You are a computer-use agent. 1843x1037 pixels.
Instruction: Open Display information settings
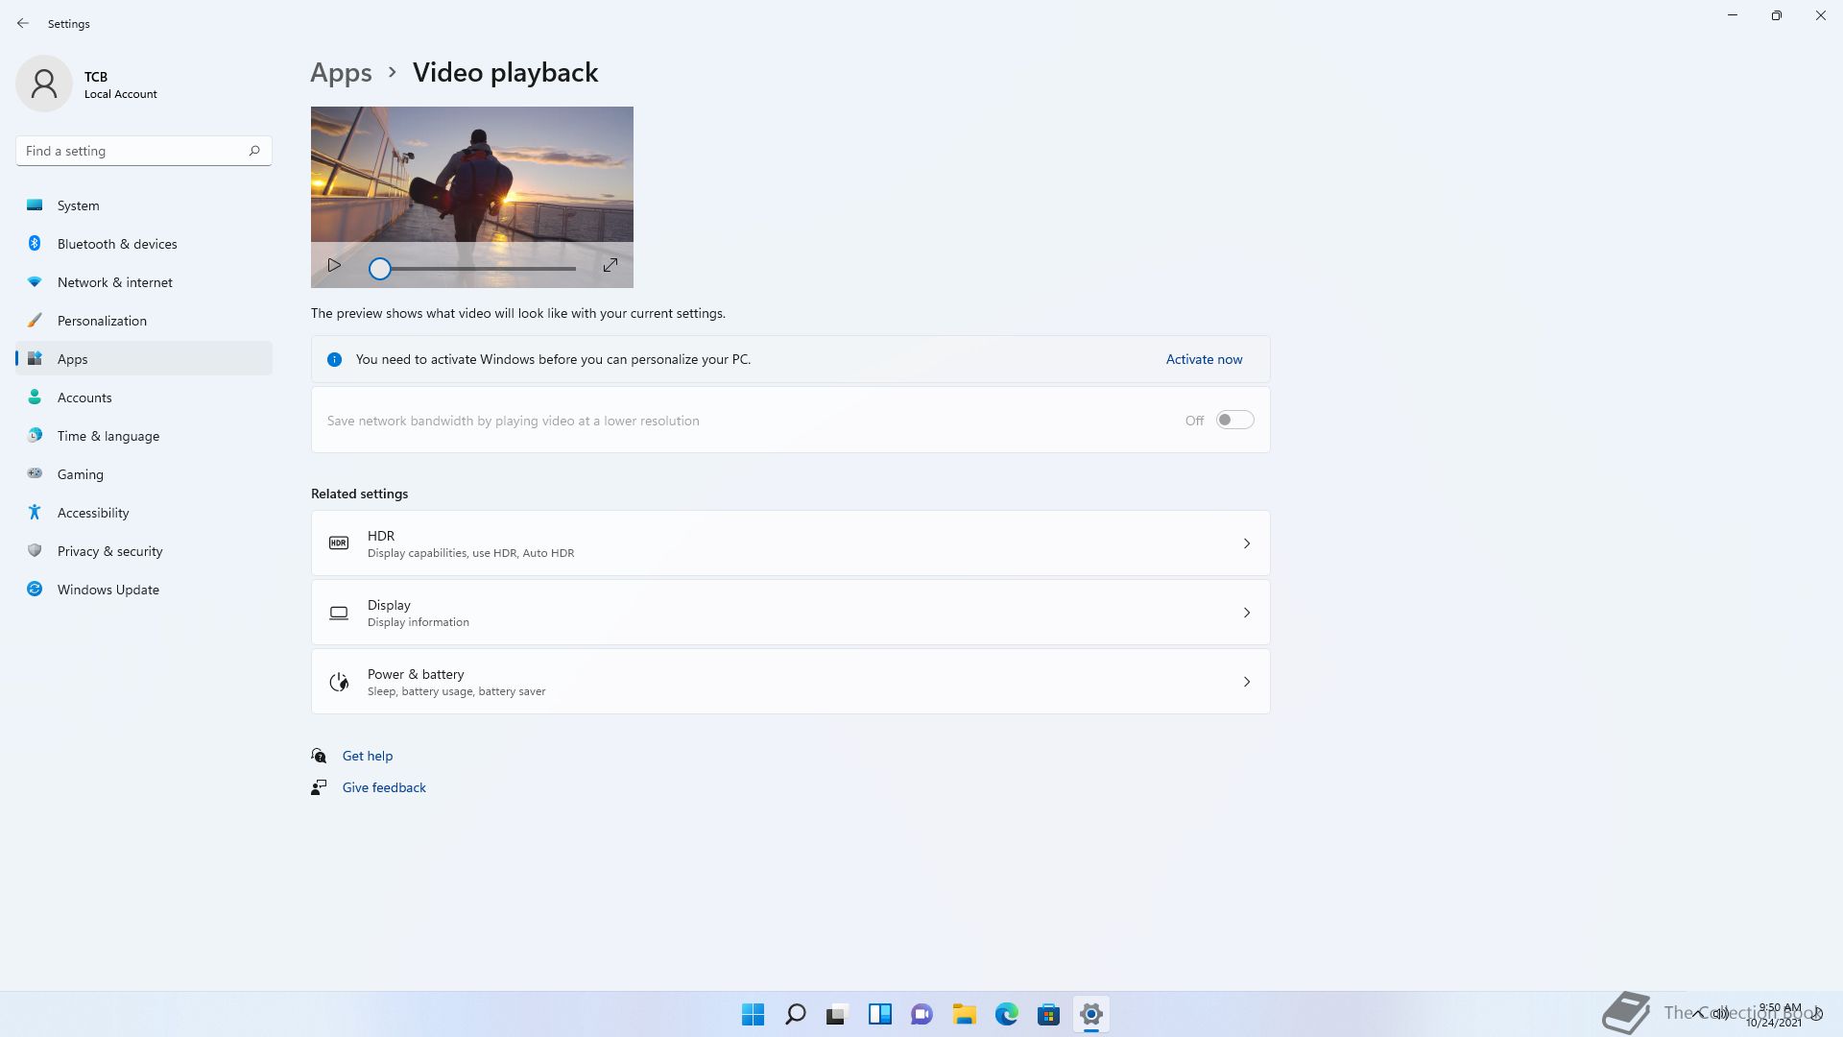pyautogui.click(x=790, y=613)
